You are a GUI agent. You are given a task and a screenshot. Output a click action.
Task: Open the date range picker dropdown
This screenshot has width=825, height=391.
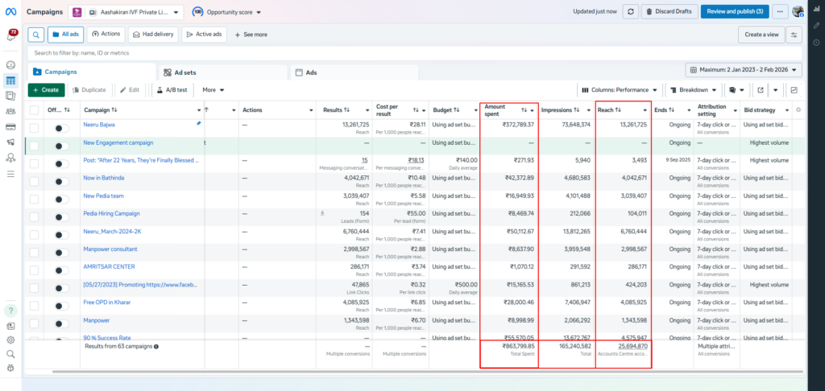click(744, 70)
